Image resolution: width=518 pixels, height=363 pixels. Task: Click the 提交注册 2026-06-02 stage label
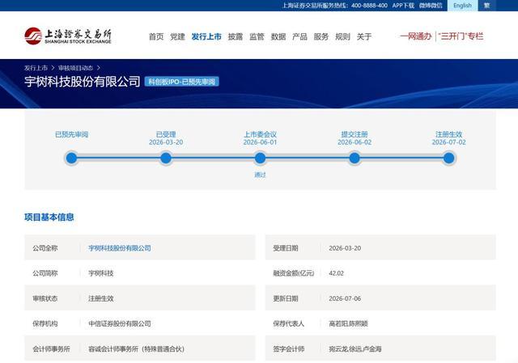355,138
